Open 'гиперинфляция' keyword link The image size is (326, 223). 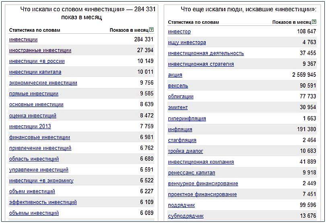pyautogui.click(x=187, y=119)
